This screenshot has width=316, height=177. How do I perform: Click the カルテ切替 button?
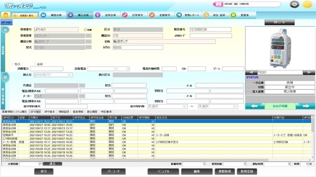(x=280, y=106)
